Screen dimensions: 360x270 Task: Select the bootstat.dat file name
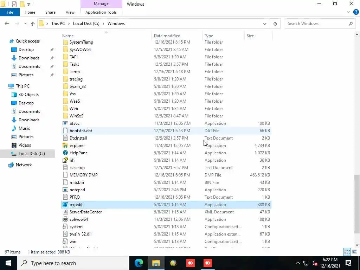pos(81,131)
